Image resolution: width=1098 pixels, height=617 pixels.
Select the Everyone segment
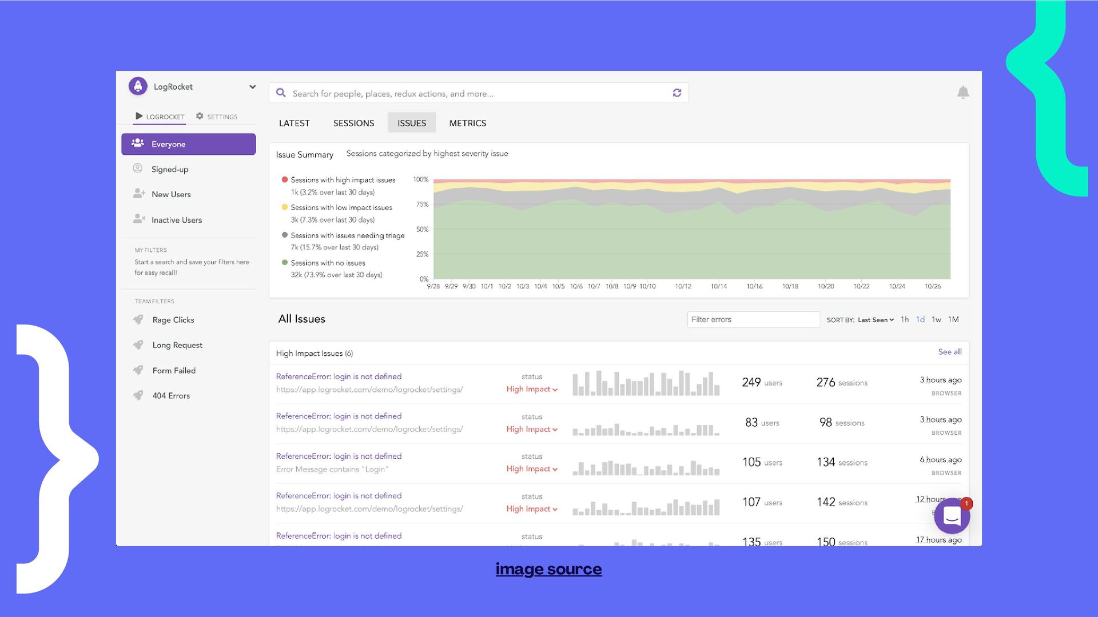coord(189,144)
